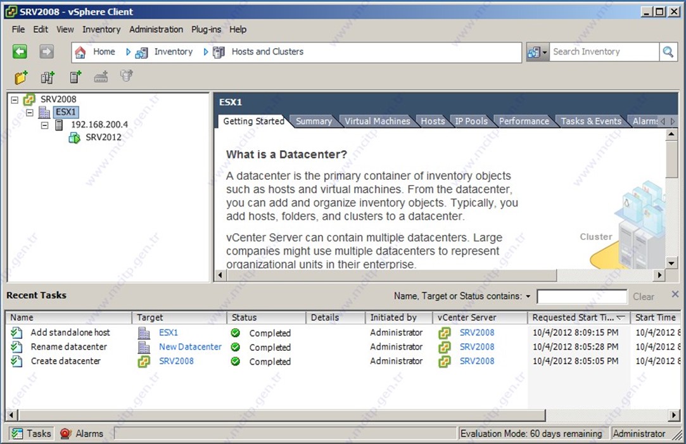Switch to the Performance tab

(x=524, y=121)
